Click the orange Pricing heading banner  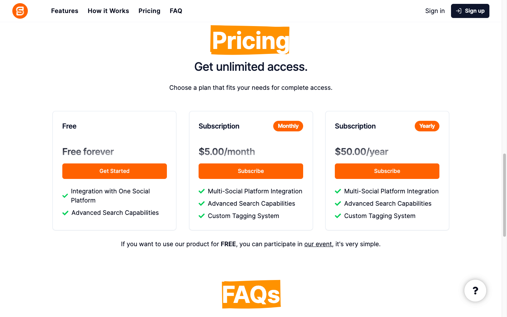pos(250,40)
